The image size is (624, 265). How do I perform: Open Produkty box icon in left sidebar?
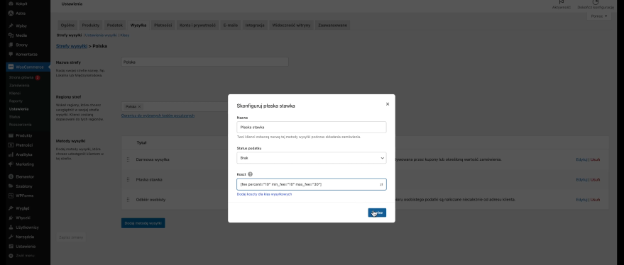[x=11, y=135]
